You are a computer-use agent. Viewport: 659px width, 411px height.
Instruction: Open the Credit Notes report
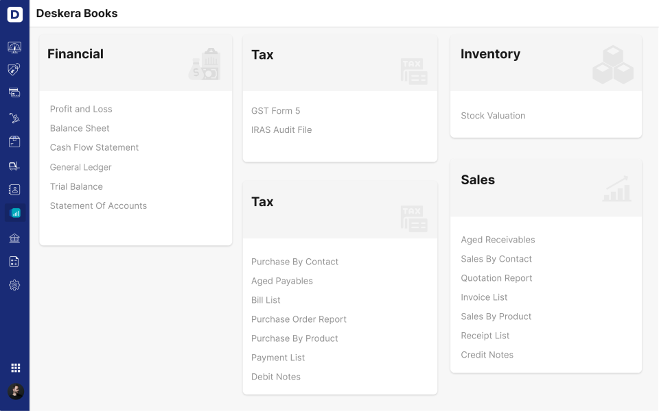pos(487,355)
